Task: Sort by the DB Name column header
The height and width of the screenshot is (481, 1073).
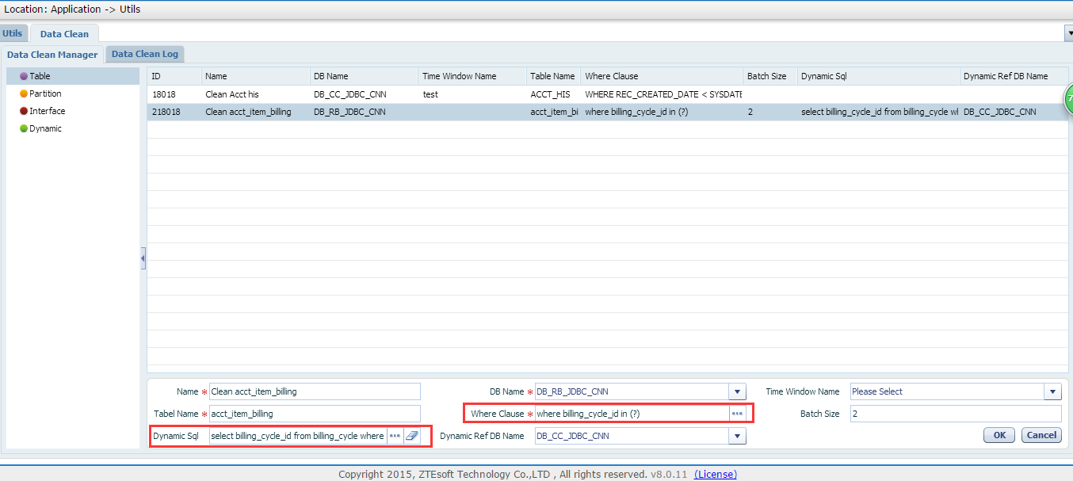Action: click(x=365, y=76)
